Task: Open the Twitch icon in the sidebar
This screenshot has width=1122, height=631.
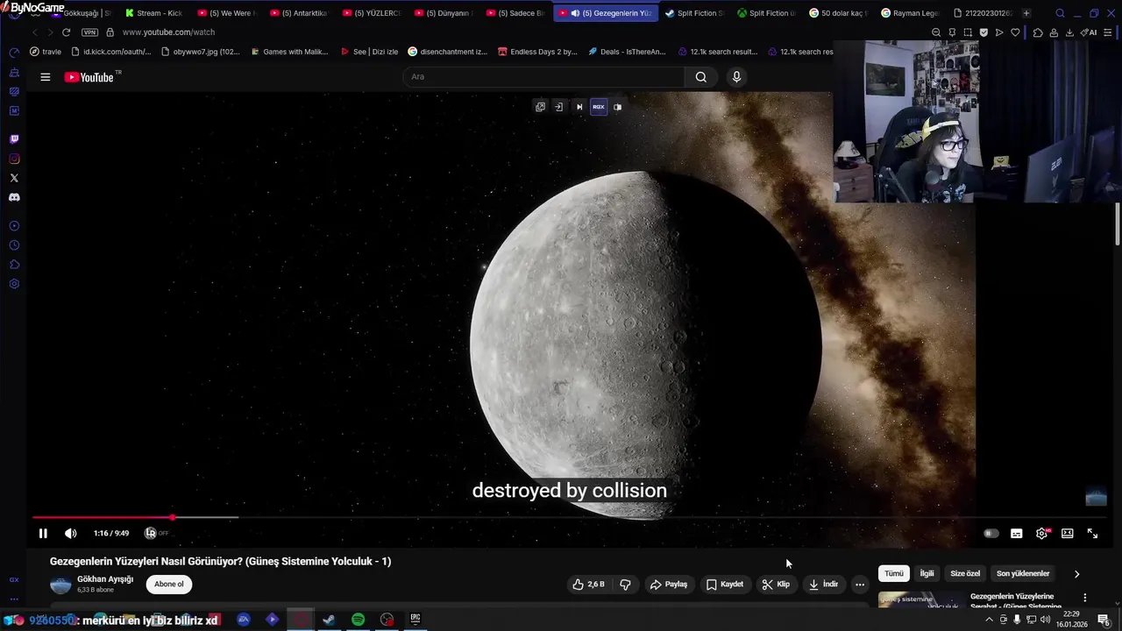Action: click(14, 139)
